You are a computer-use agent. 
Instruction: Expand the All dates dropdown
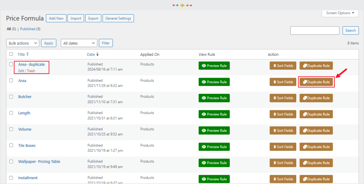tap(79, 43)
